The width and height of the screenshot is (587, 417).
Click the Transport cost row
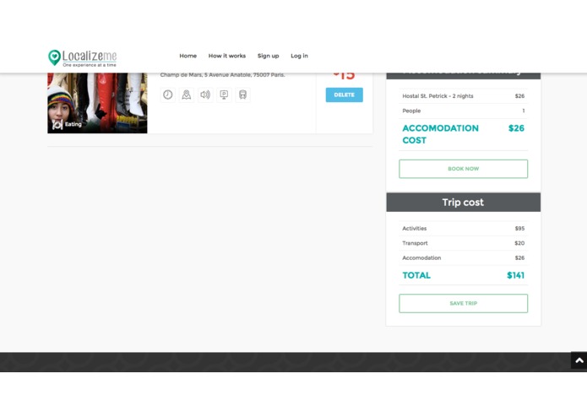463,243
